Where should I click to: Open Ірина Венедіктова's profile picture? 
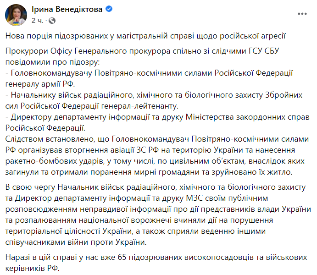16,15
